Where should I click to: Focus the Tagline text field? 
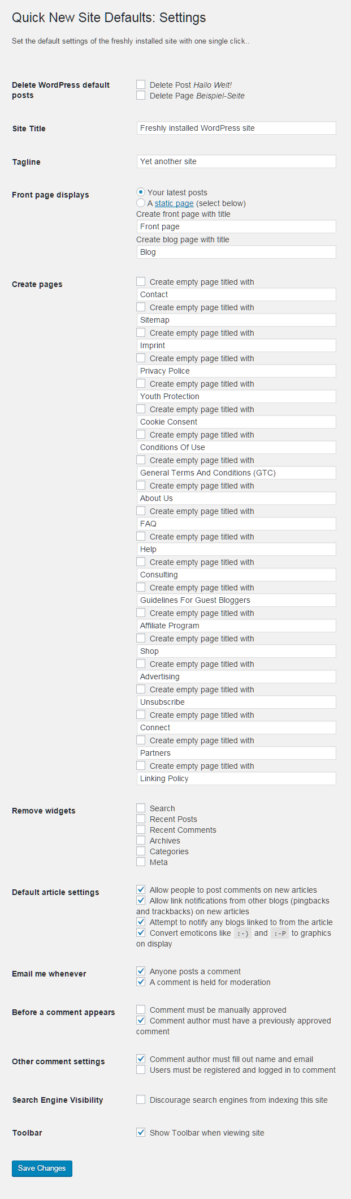(236, 161)
